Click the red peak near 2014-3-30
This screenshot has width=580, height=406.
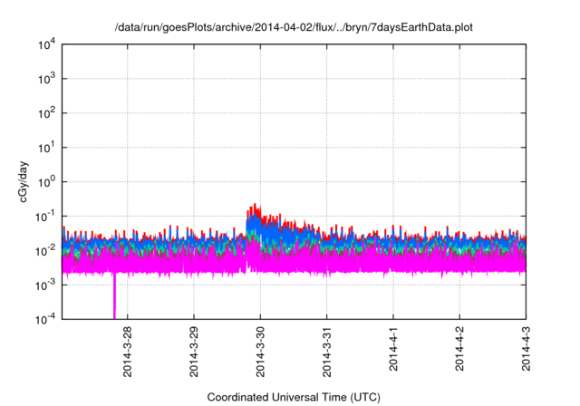[255, 209]
